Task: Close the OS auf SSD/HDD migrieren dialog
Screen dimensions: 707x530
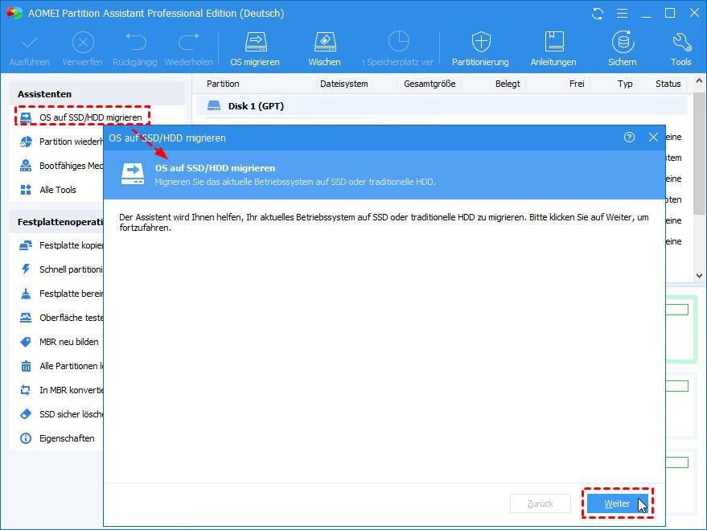Action: 653,138
